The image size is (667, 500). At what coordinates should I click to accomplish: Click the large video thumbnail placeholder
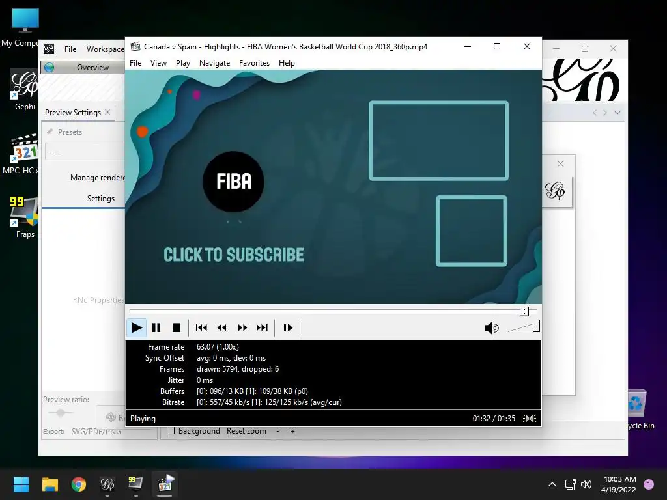point(438,141)
